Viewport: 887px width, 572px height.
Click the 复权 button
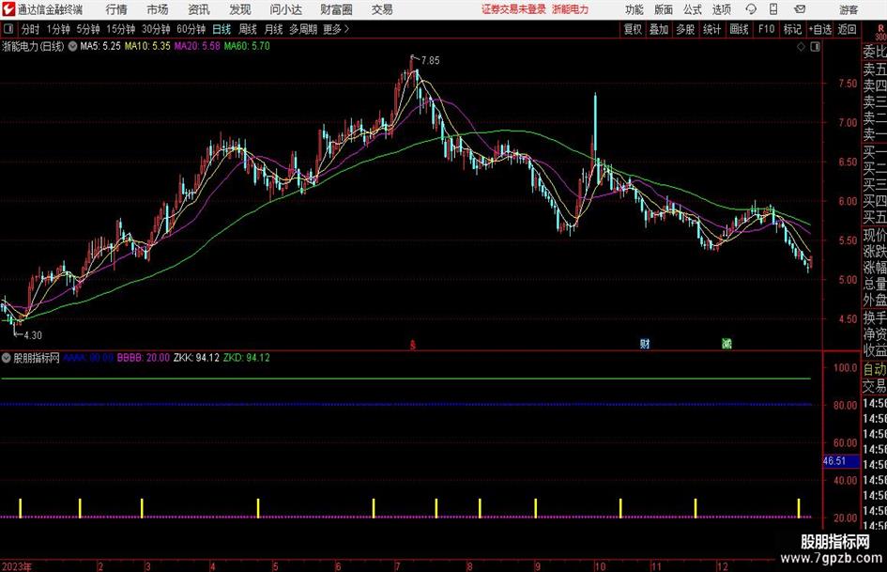633,29
